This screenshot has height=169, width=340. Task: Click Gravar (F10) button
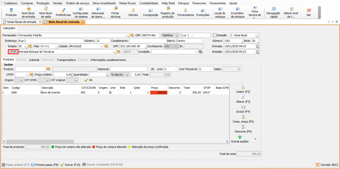(x=70, y=165)
